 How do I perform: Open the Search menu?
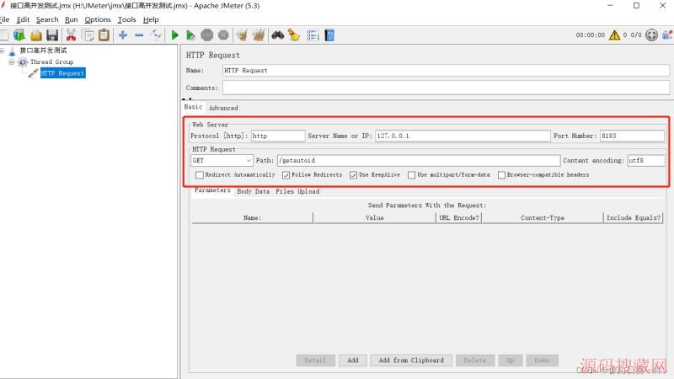pyautogui.click(x=47, y=19)
